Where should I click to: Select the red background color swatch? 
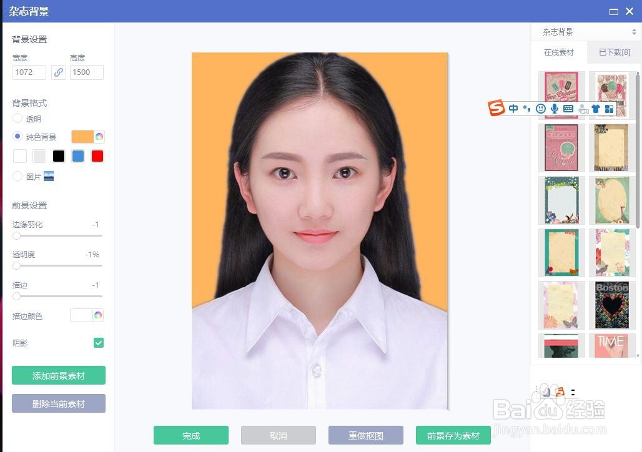(97, 155)
